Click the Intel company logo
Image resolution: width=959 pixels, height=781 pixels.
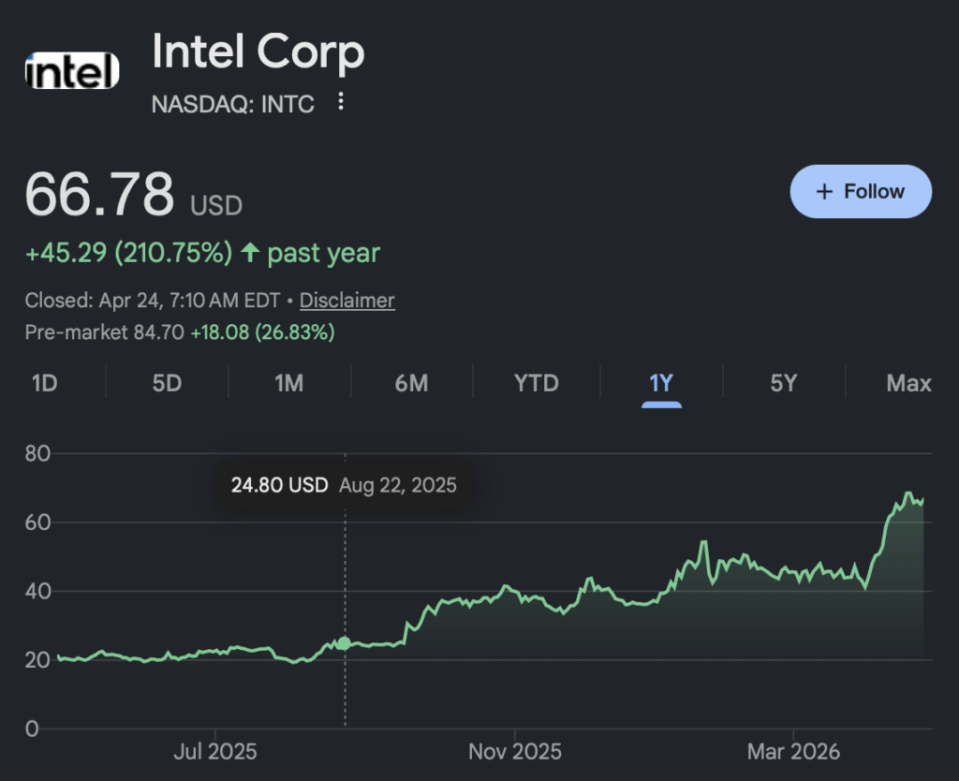(x=72, y=71)
